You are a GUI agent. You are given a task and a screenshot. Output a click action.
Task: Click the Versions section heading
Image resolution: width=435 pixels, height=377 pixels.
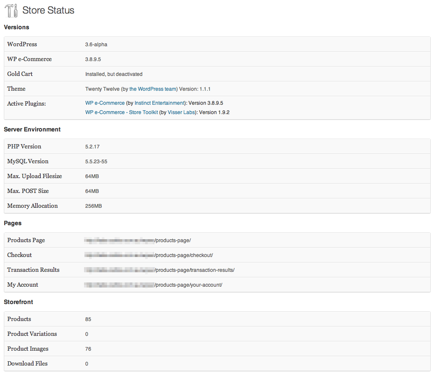(x=17, y=27)
